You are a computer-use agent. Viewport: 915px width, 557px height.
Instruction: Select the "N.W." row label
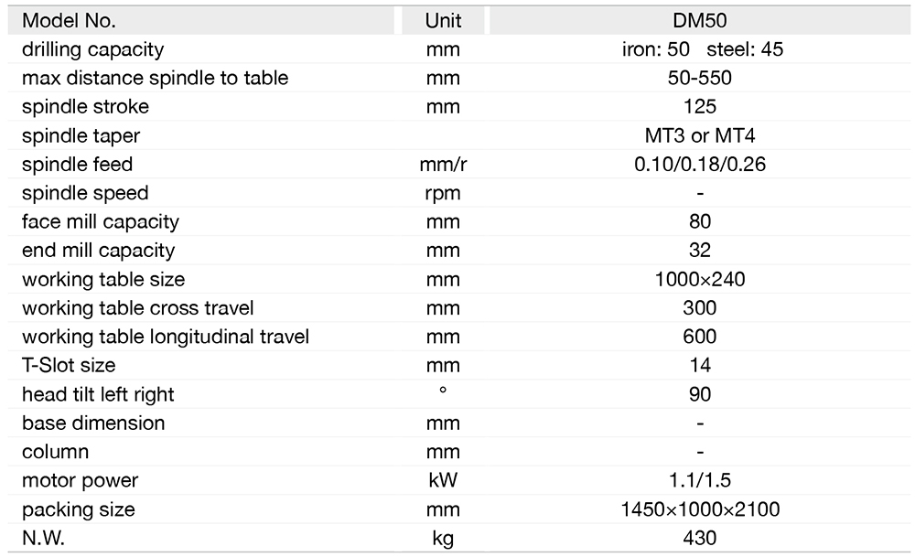tap(43, 538)
